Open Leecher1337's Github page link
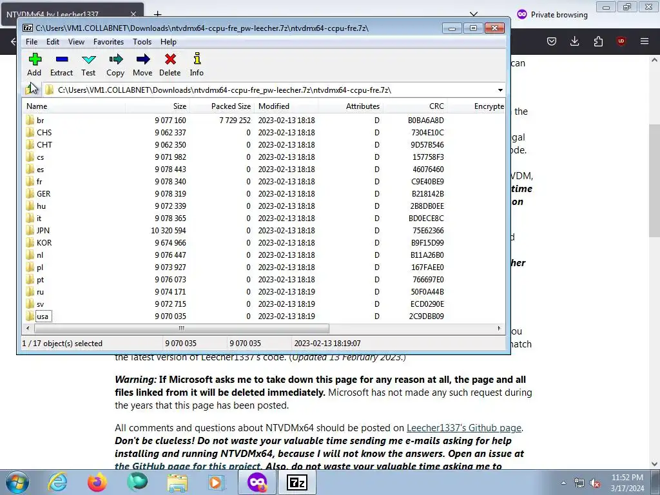This screenshot has width=660, height=495. (x=464, y=428)
